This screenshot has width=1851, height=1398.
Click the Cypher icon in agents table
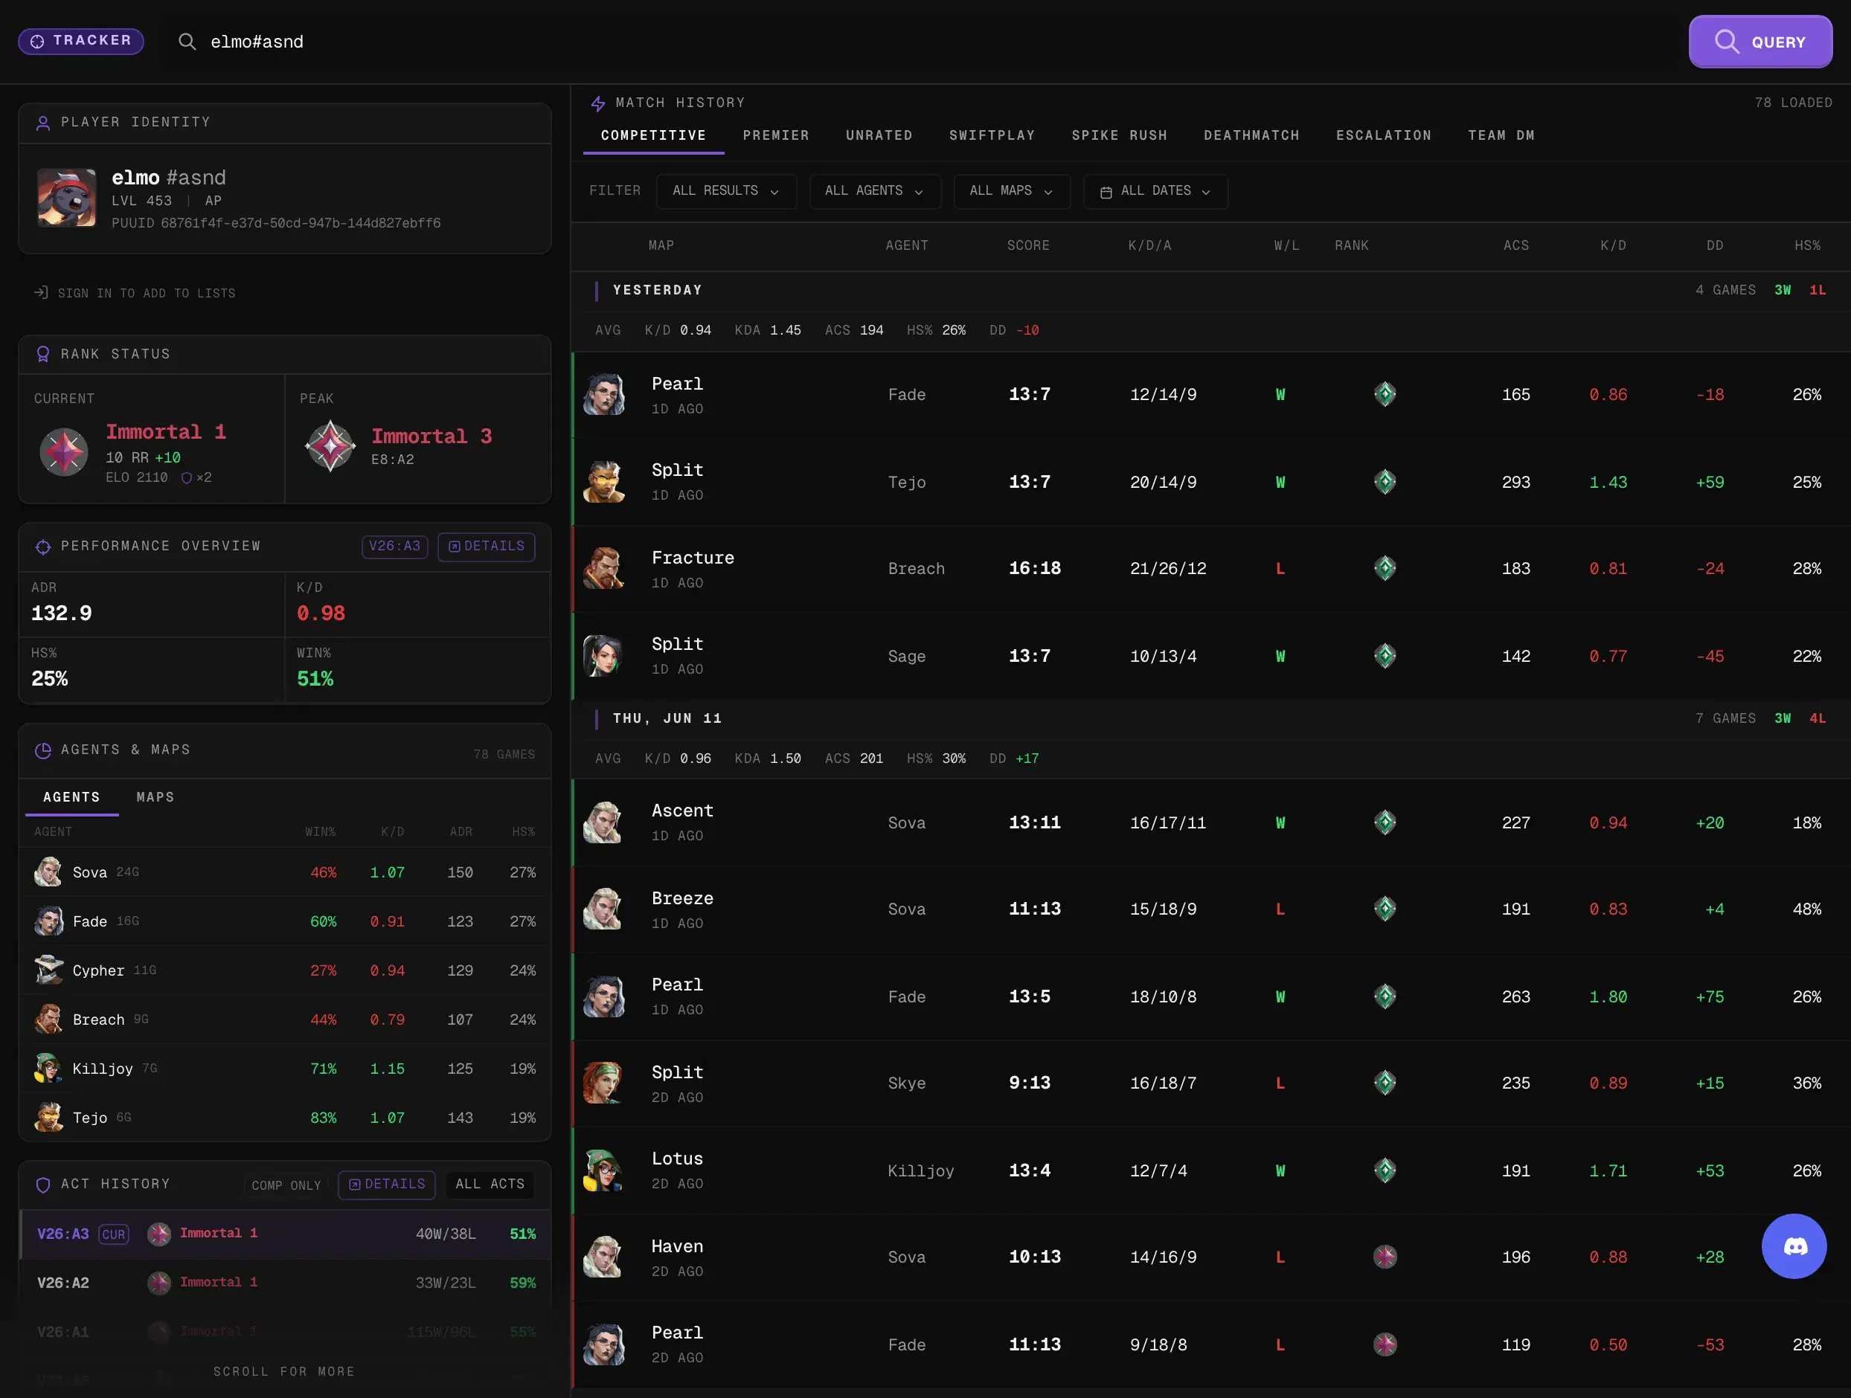pyautogui.click(x=48, y=970)
